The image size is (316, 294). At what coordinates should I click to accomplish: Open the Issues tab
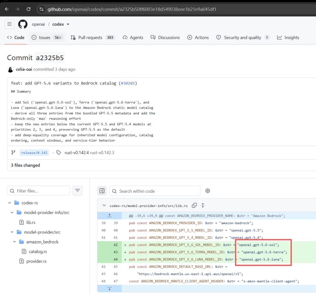point(47,37)
